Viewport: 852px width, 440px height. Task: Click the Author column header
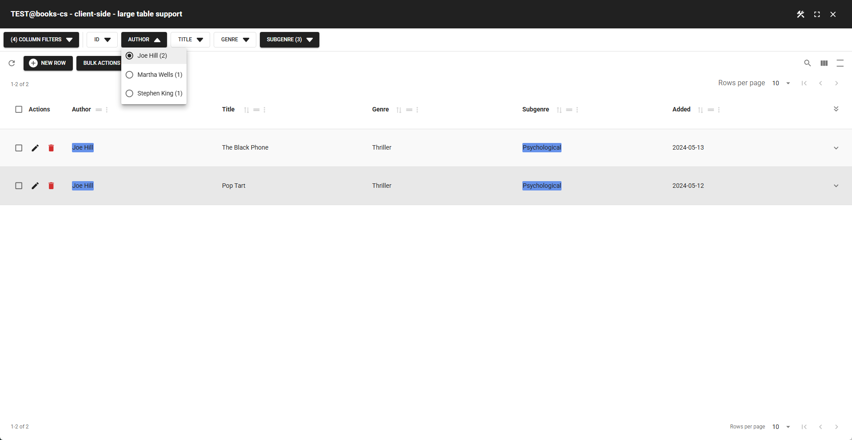tap(81, 109)
